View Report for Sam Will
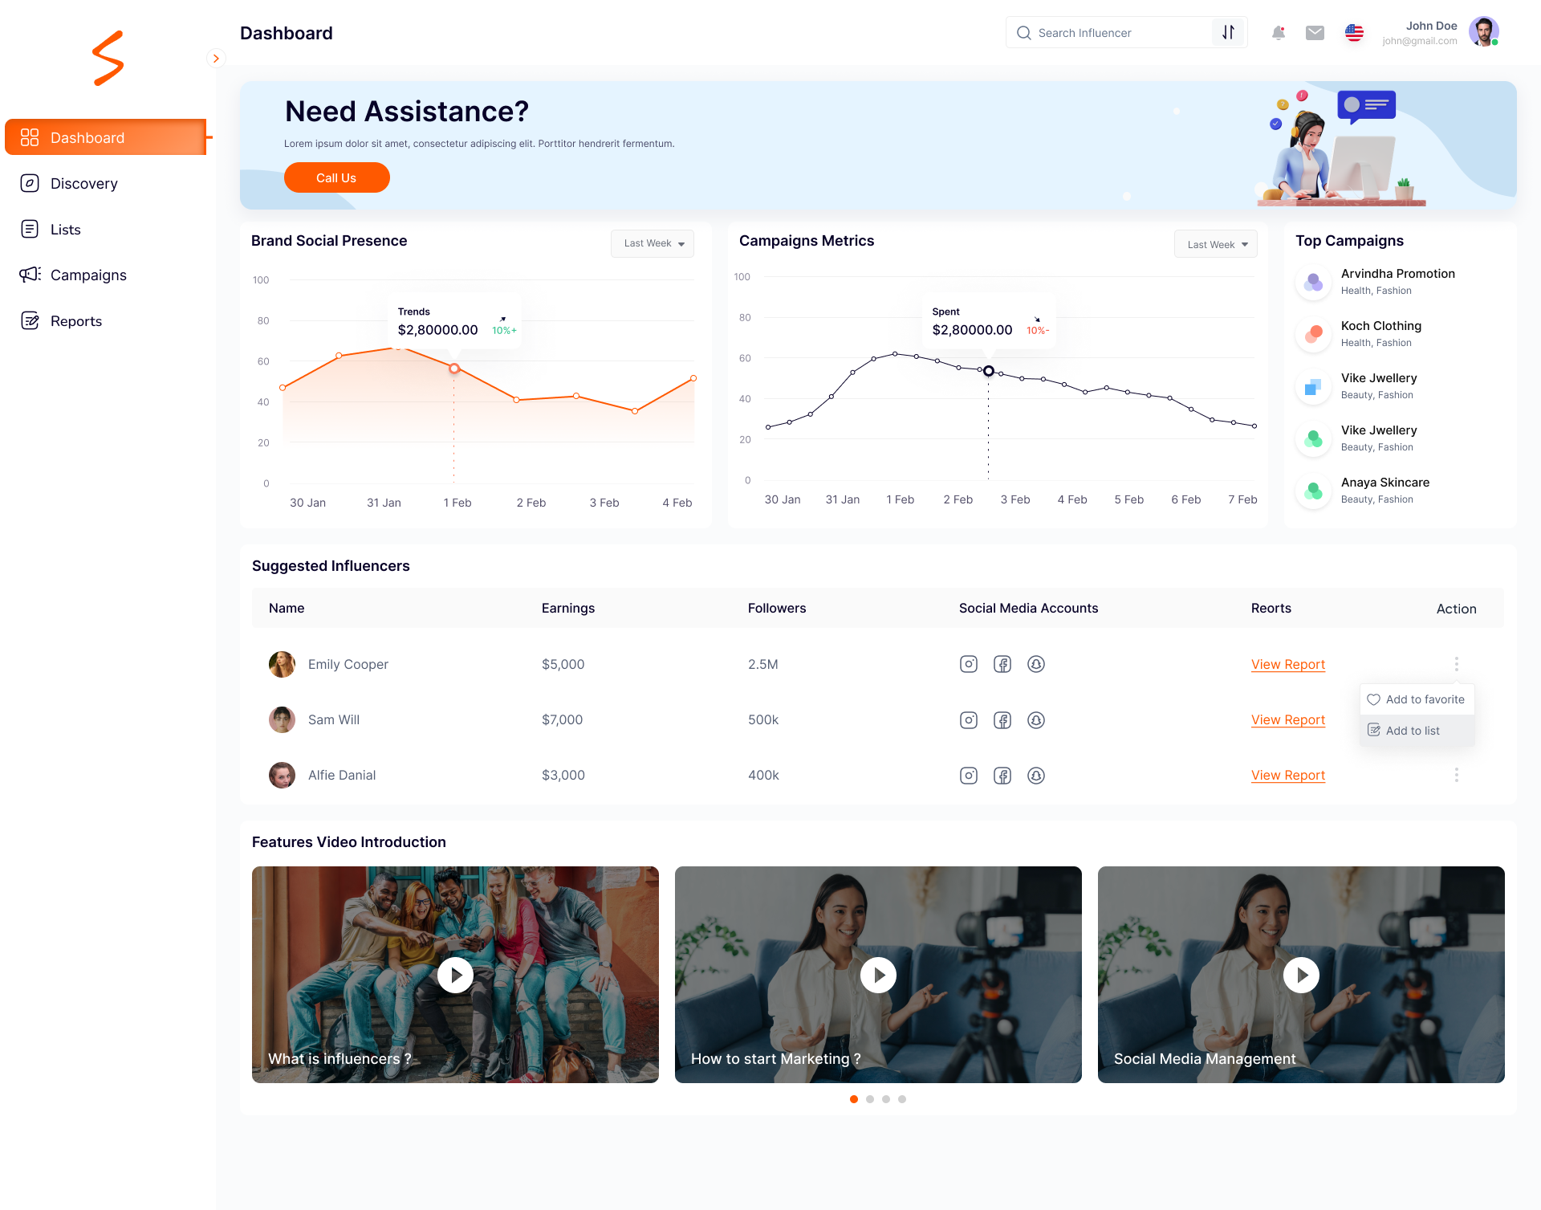Viewport: 1541px width, 1210px height. (1287, 719)
